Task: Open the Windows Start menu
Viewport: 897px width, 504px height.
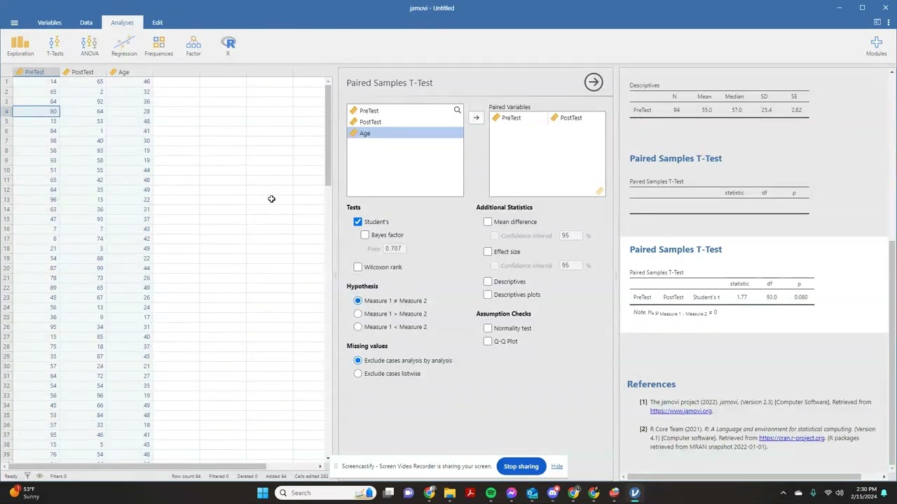Action: point(262,493)
